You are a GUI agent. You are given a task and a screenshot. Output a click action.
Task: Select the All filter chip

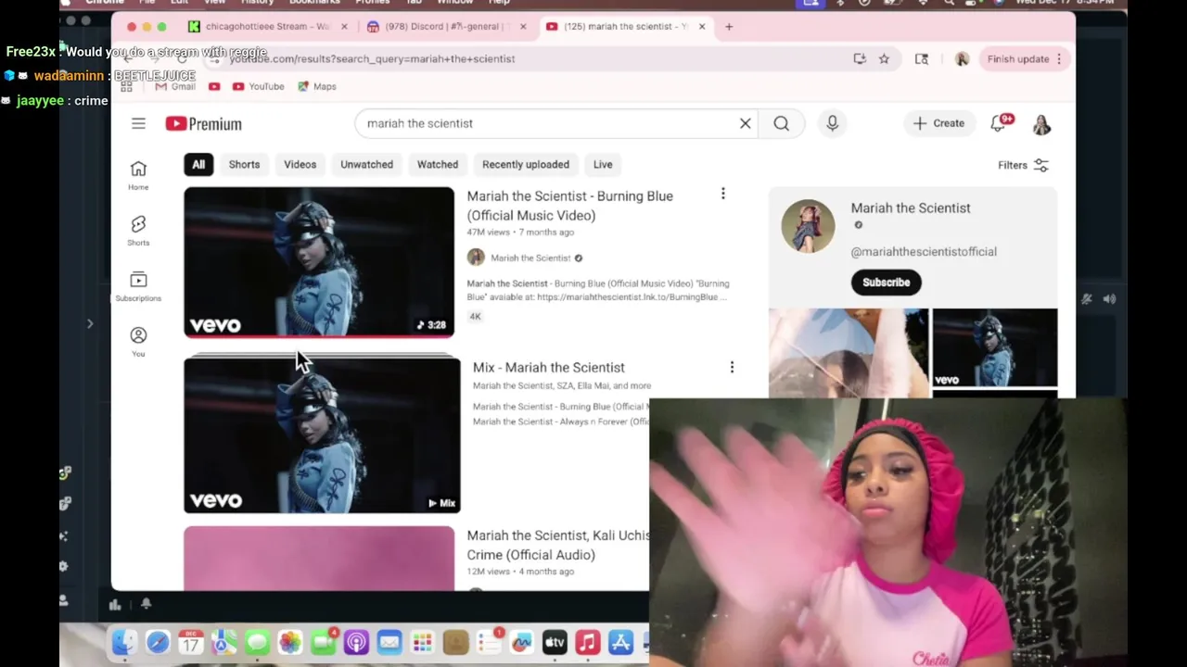coord(198,165)
